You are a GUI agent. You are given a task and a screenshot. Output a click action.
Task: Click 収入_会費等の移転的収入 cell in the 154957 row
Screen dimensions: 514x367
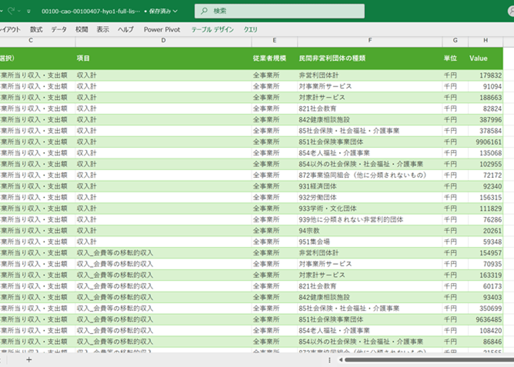pos(163,253)
